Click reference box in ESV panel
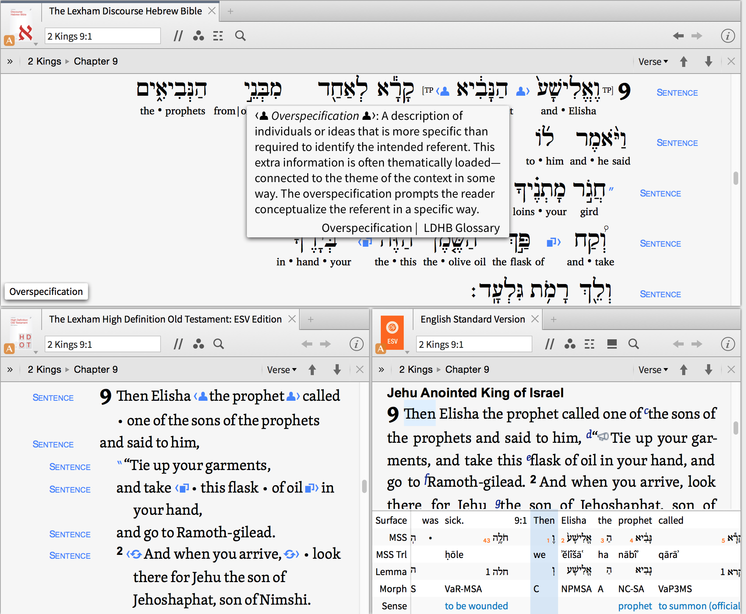Viewport: 746px width, 614px height. click(x=474, y=344)
